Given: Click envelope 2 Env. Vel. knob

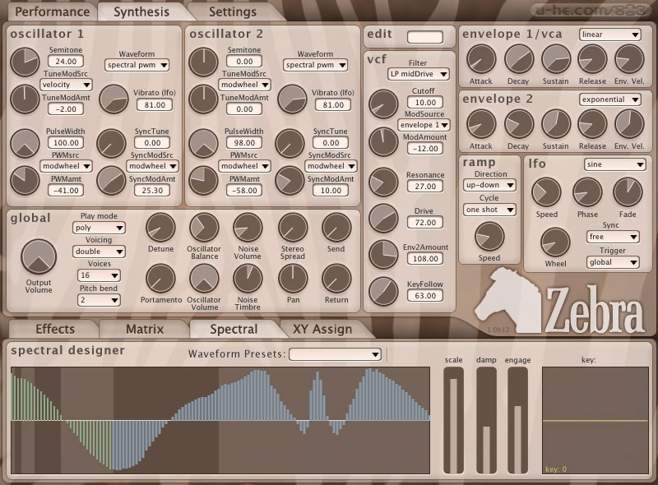Looking at the screenshot, I should coord(629,124).
